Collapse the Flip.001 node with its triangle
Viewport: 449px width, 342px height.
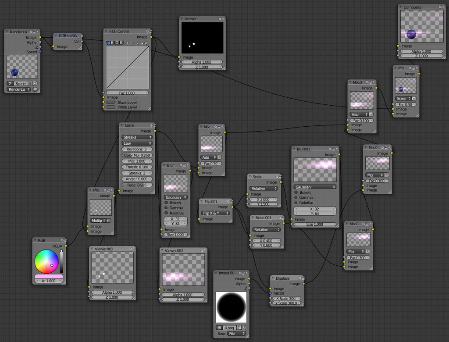click(x=202, y=201)
